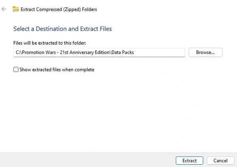Click the word 'complete' in checkbox label
This screenshot has width=237, height=167.
point(85,70)
